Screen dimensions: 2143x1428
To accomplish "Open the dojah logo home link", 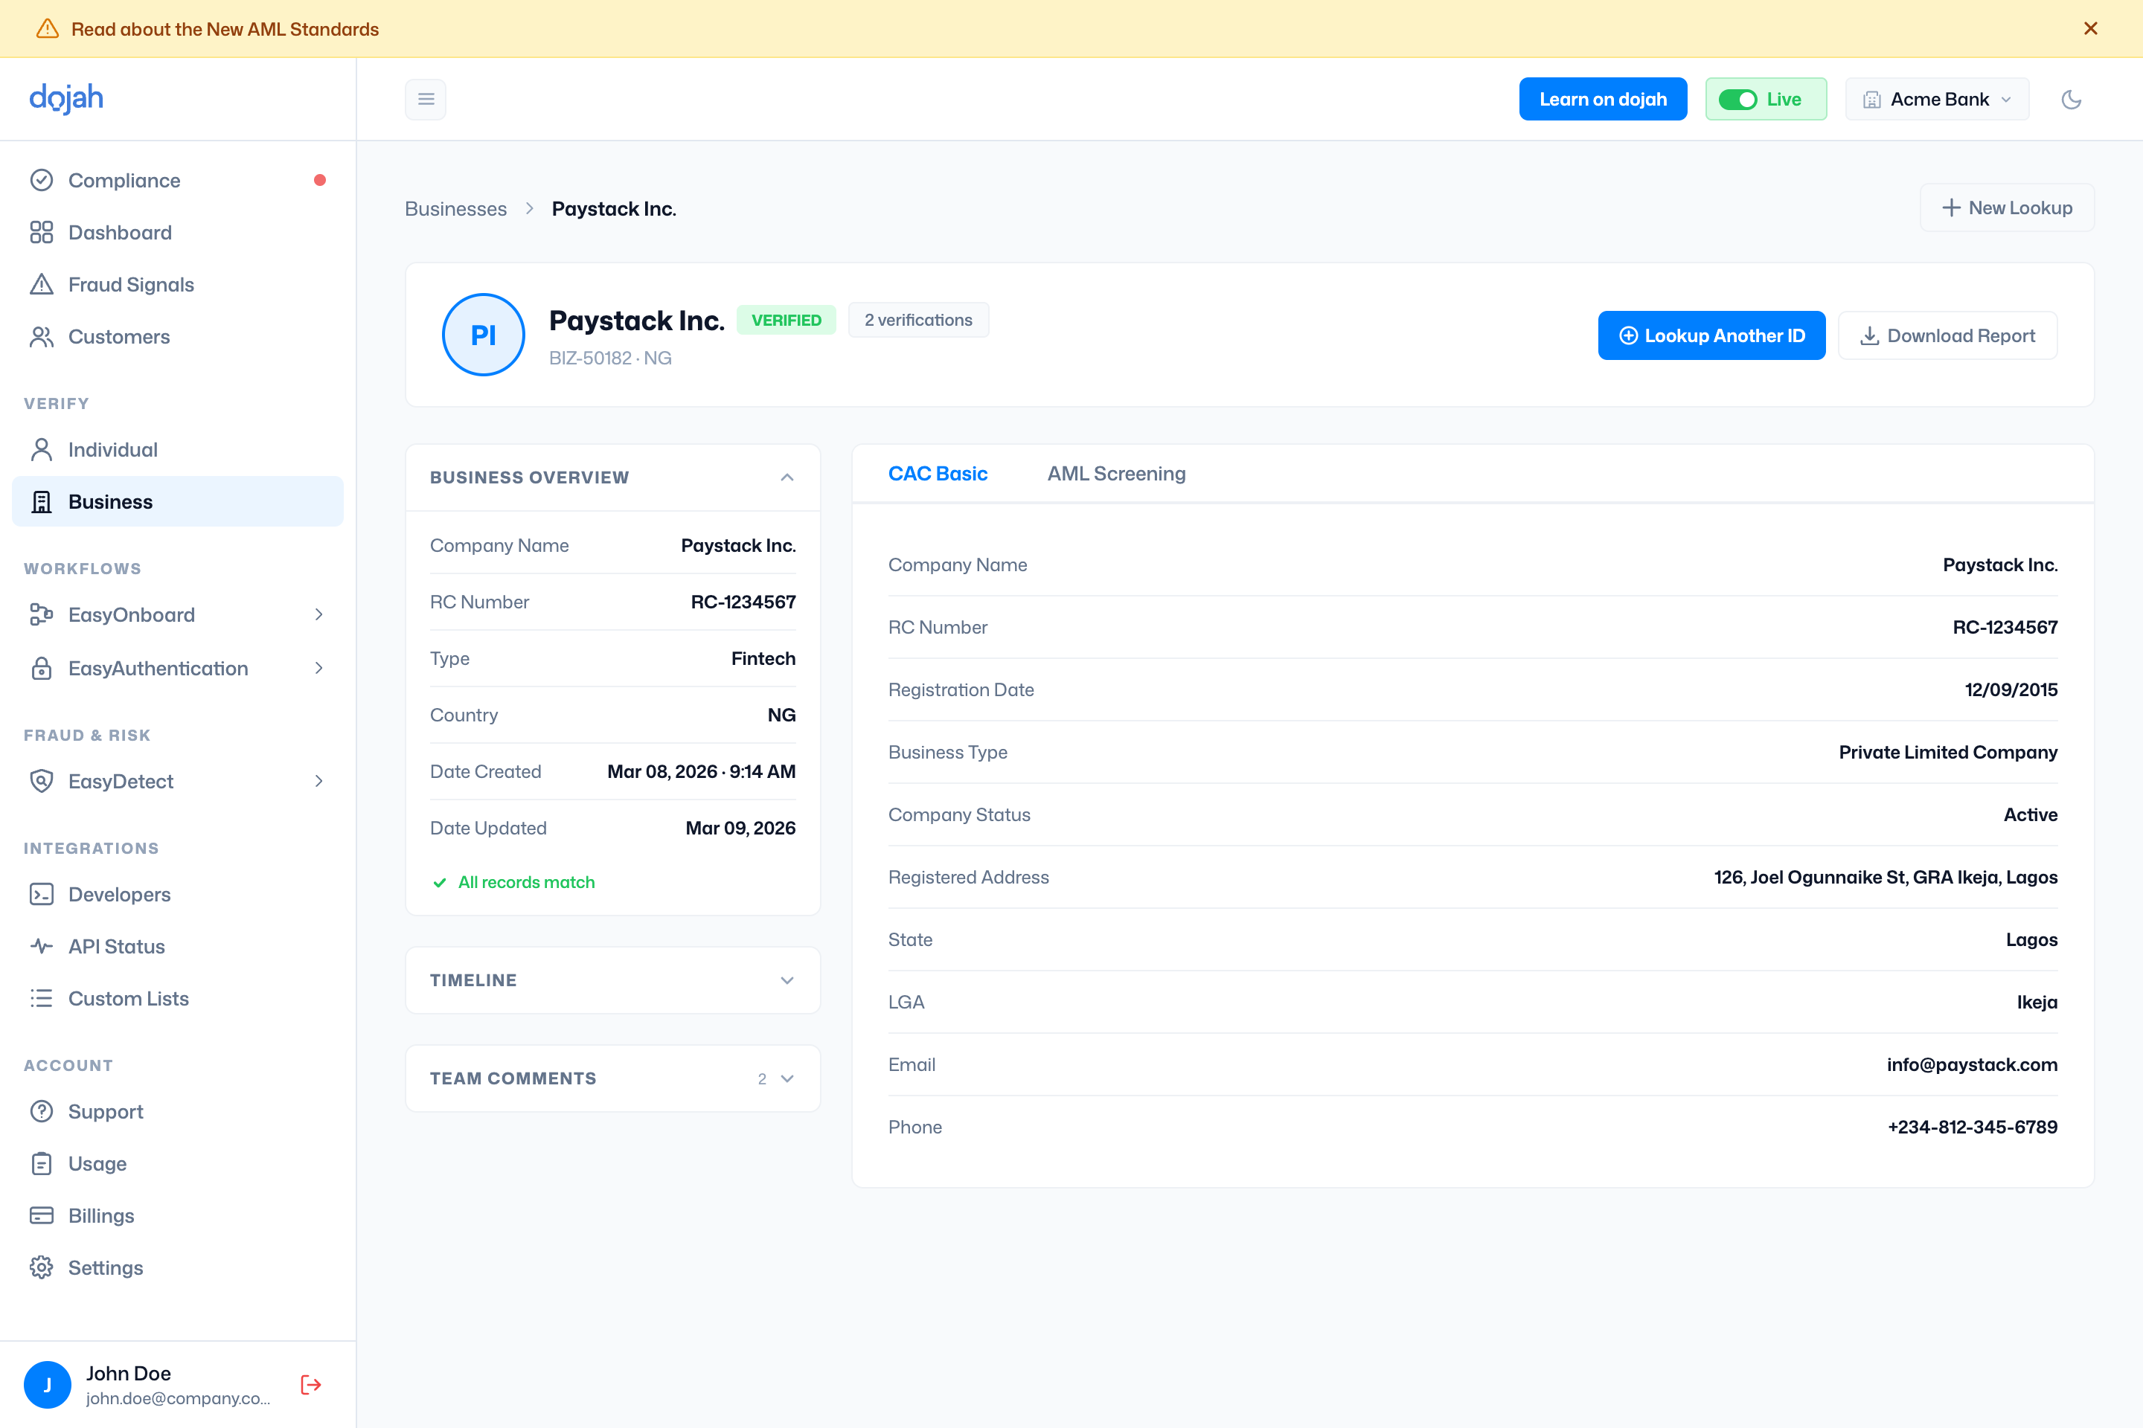I will coord(66,97).
